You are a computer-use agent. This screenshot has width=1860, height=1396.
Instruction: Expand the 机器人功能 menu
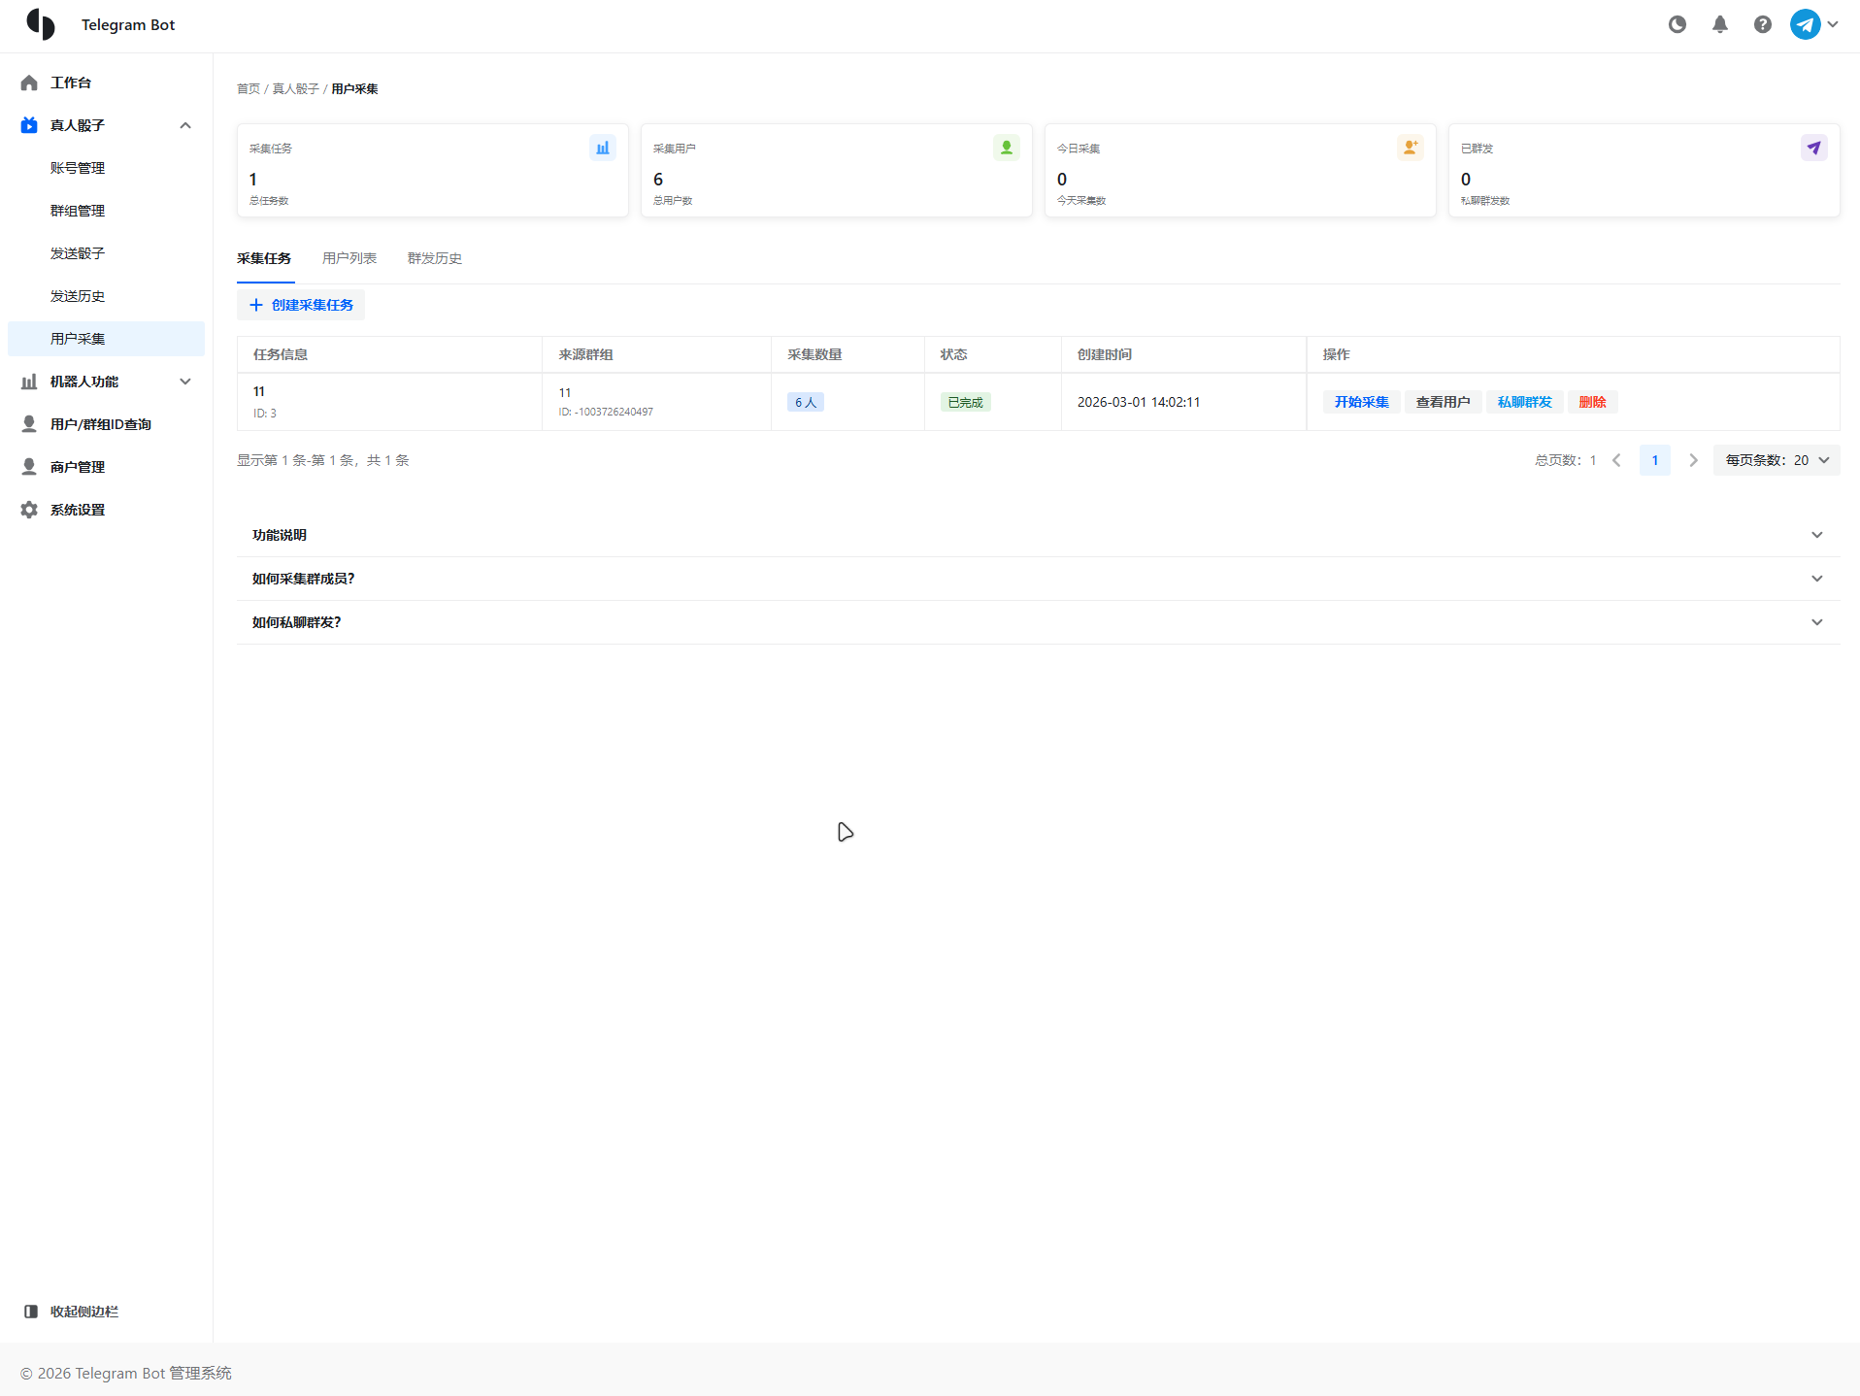184,382
